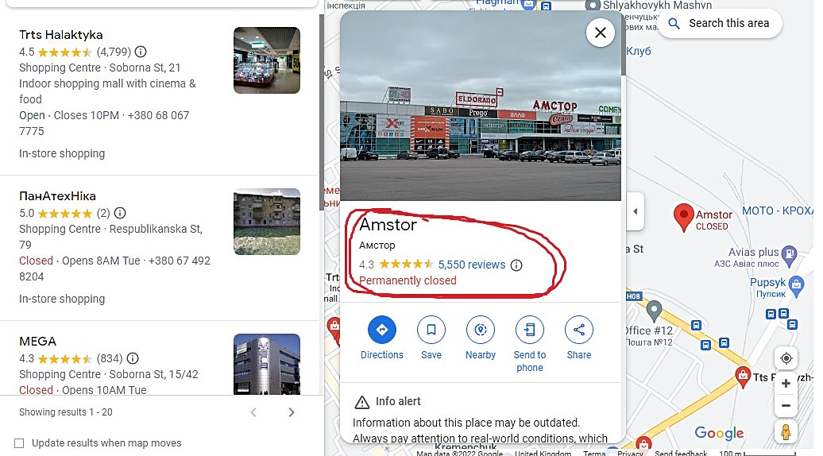Screen dimensions: 823x456
Task: Click the Send to phone icon
Action: point(530,330)
